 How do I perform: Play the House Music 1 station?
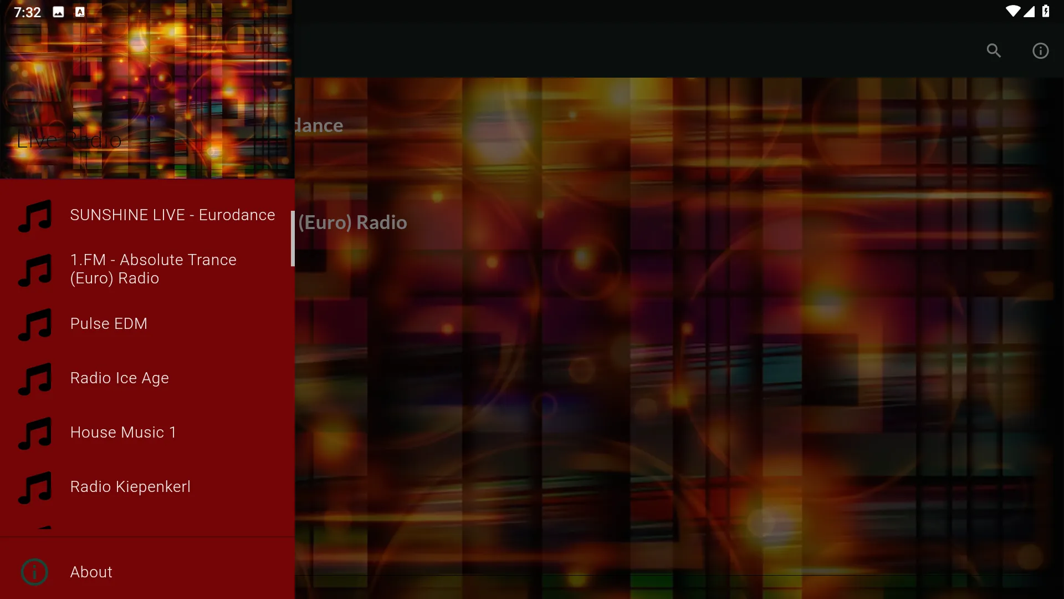[x=147, y=433]
